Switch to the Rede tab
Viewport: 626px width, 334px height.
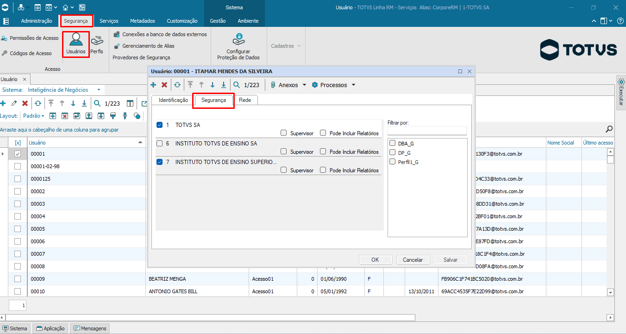(x=245, y=100)
